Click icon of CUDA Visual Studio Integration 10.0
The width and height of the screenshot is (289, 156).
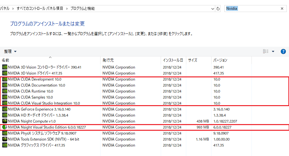[x=5, y=103]
